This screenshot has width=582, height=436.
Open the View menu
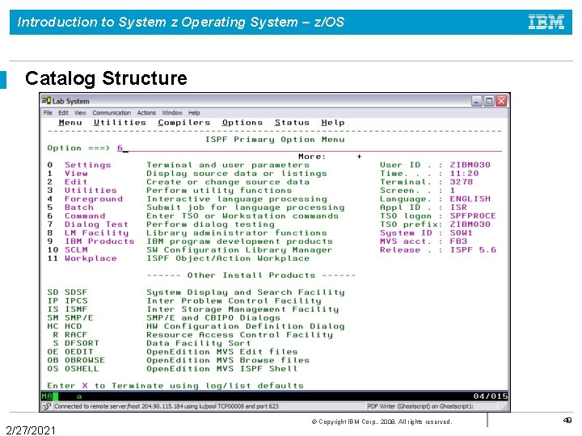(80, 113)
